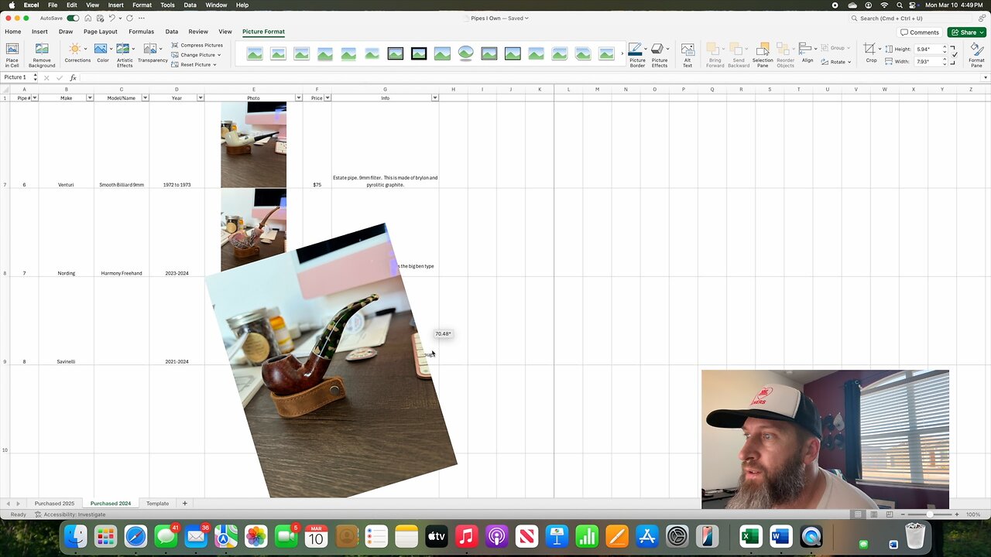The height and width of the screenshot is (557, 991).
Task: Open the picture Color tool
Action: [x=102, y=53]
